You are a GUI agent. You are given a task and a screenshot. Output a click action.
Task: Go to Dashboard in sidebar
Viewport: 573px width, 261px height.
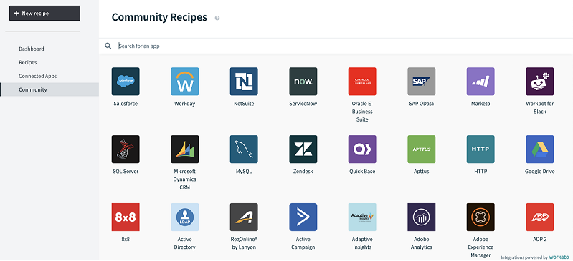[x=32, y=49]
